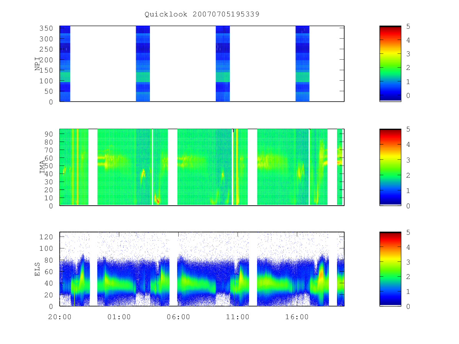Click the NPI data strip starting at 20:00
Screen dimensions: 459x344
pyautogui.click(x=65, y=63)
